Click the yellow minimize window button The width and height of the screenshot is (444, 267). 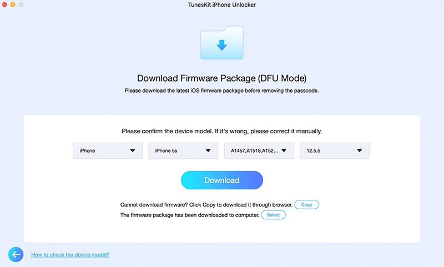13,4
